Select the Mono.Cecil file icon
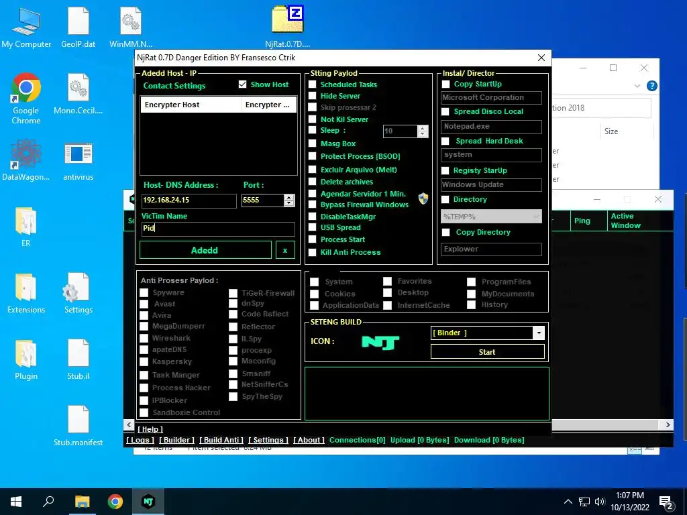Viewport: 687px width, 515px height. point(78,94)
